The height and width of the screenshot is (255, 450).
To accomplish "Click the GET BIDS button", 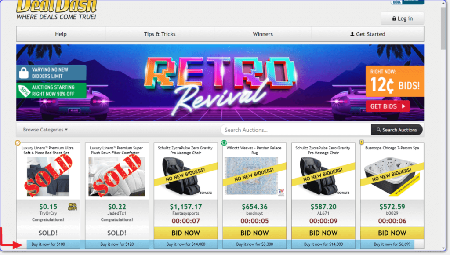I will pyautogui.click(x=388, y=106).
